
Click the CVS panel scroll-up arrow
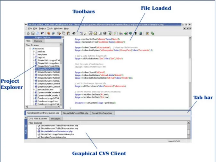[188, 122]
